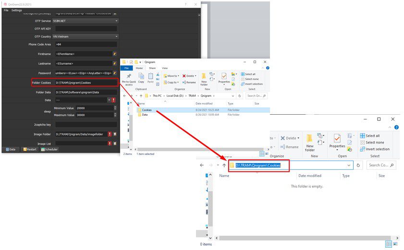The height and width of the screenshot is (250, 404).
Task: Click the red warning icon beside Image List
Action: [x=110, y=143]
